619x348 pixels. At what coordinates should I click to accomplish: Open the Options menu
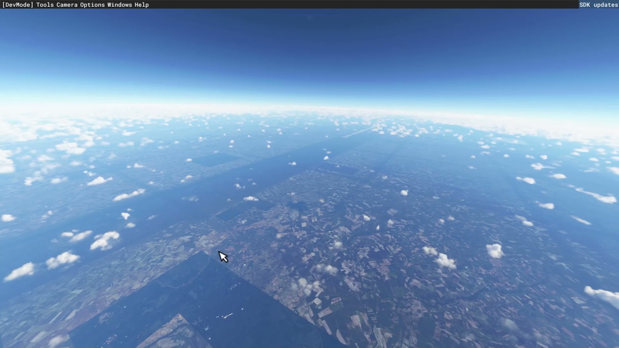pyautogui.click(x=92, y=5)
